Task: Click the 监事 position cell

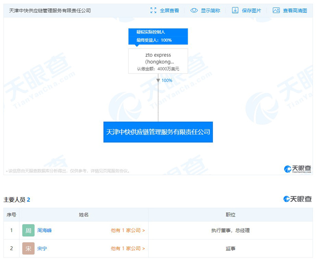Action: pos(231,248)
